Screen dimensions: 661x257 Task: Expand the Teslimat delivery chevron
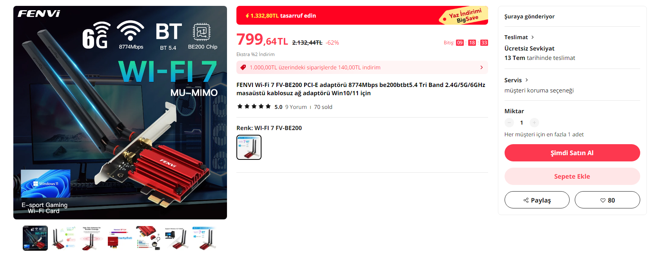[532, 37]
